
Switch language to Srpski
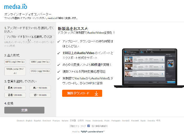tap(143, 121)
